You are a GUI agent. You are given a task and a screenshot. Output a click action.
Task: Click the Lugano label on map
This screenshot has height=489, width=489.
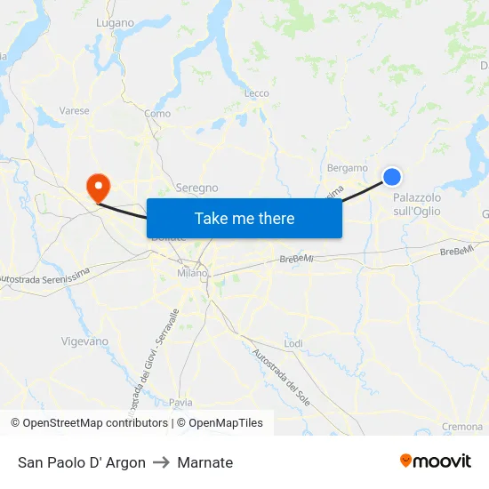(115, 23)
